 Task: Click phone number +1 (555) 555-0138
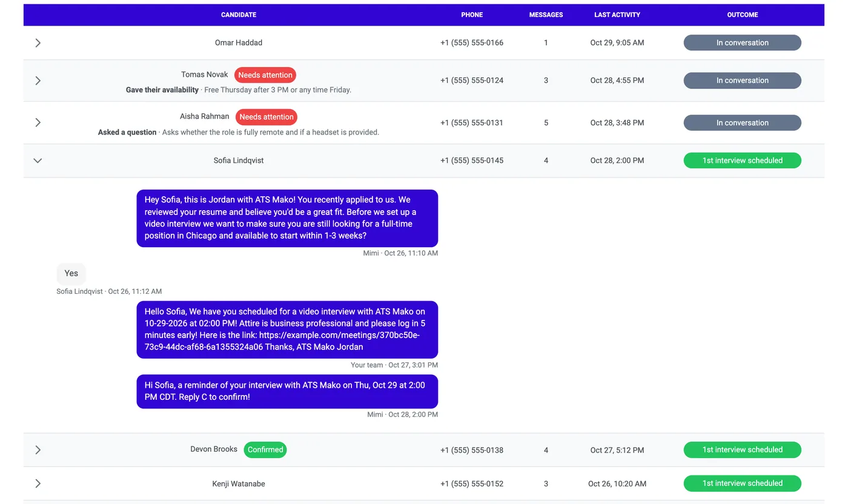pyautogui.click(x=472, y=450)
